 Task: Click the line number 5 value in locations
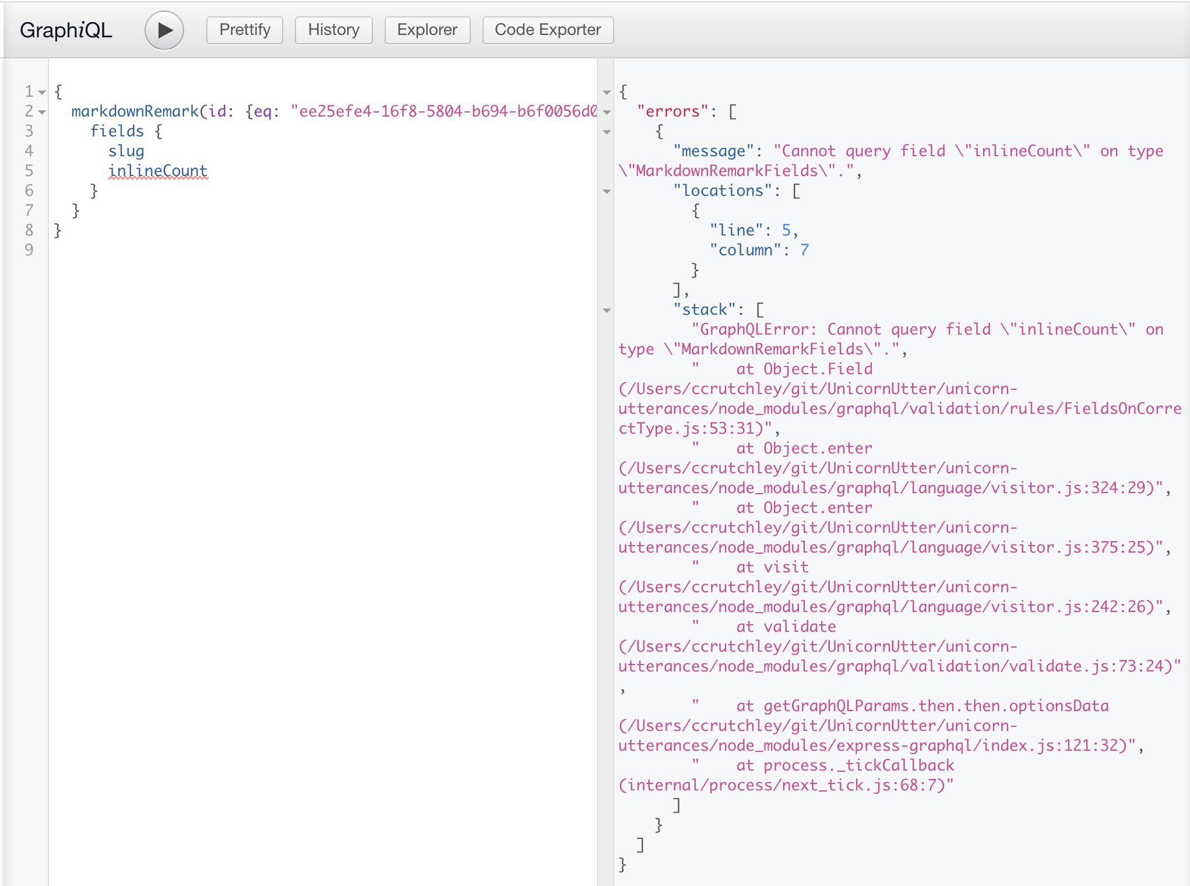point(788,230)
